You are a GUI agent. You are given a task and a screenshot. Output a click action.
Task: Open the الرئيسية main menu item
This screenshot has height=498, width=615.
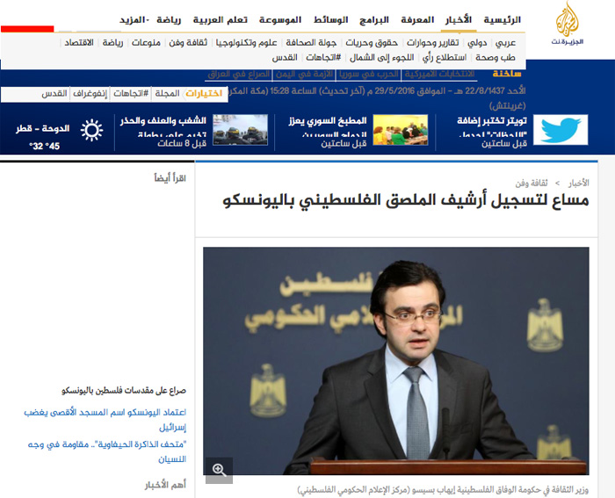pos(502,20)
